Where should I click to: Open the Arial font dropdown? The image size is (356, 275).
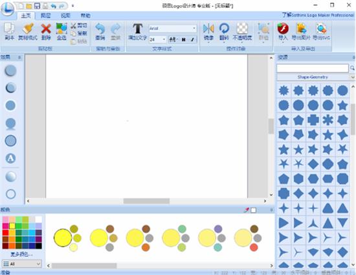[x=173, y=28]
